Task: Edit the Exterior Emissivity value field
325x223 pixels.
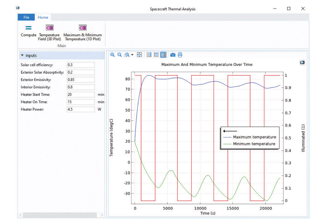Action: click(x=81, y=80)
